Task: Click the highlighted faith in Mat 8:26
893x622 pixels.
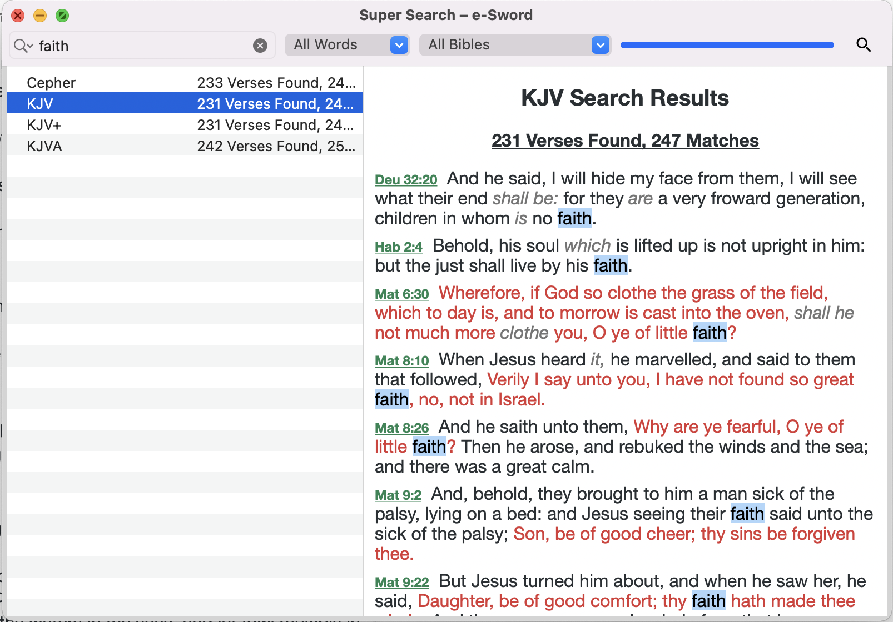Action: click(x=429, y=447)
